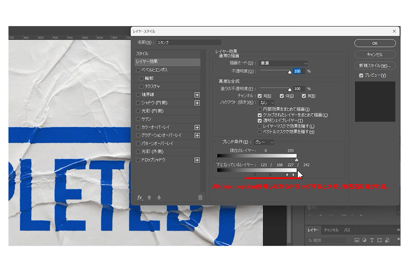Enable the 境界線 checkbox
The height and width of the screenshot is (272, 409).
(x=138, y=95)
